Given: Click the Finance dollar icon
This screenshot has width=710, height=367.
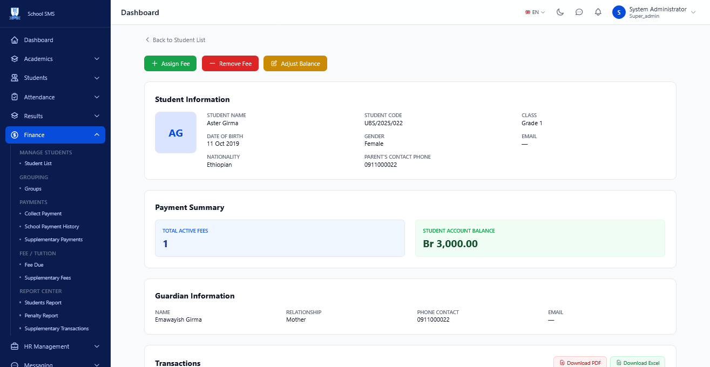Looking at the screenshot, I should click(15, 135).
